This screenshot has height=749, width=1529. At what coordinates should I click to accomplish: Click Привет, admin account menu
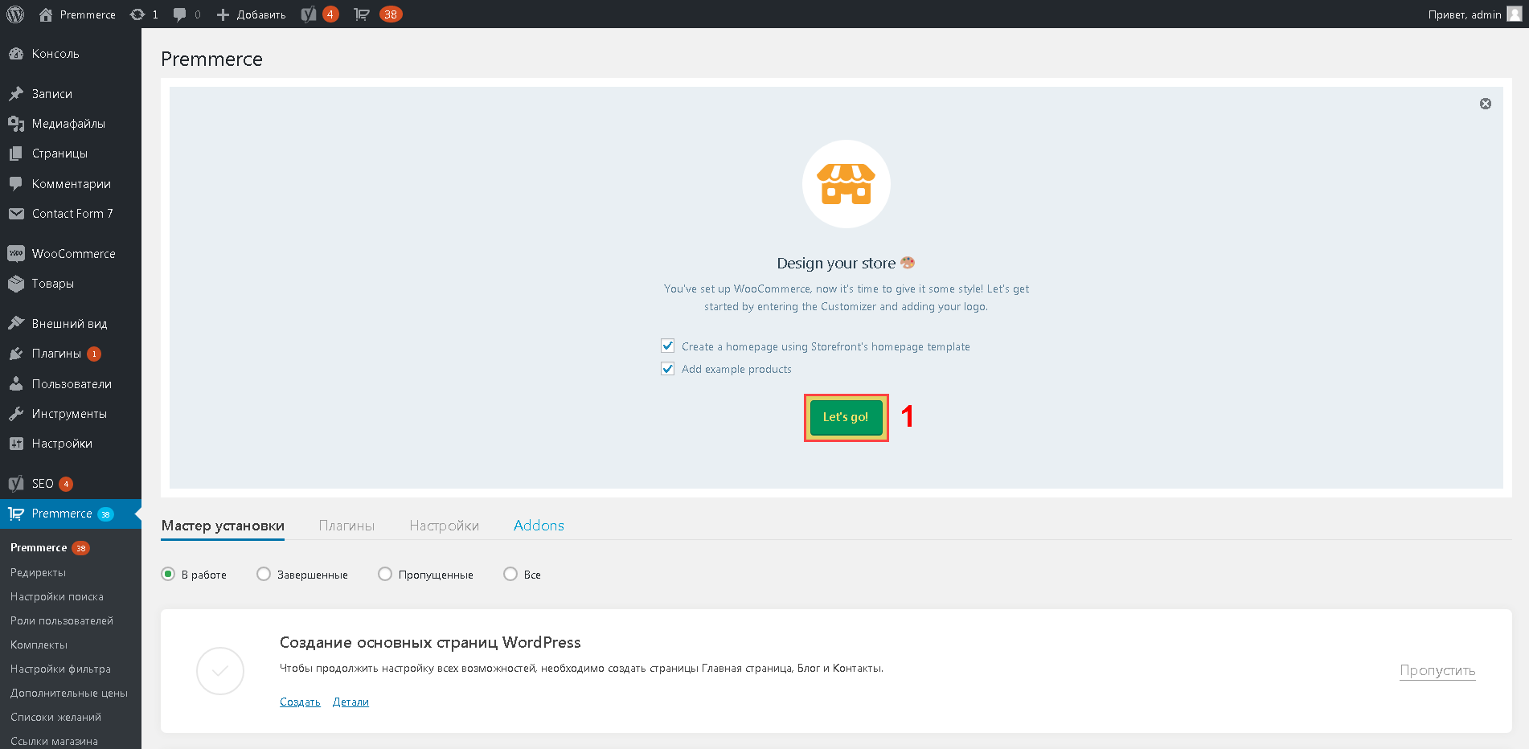coord(1474,14)
